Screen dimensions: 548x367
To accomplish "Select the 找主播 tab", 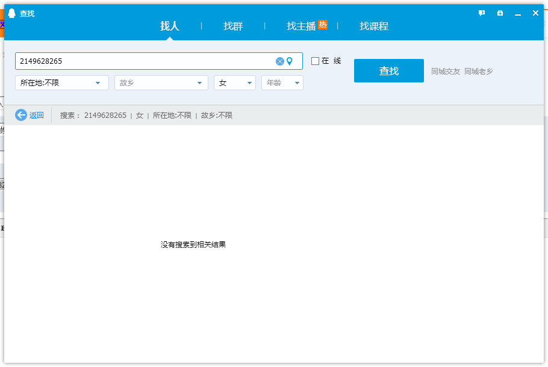I will point(300,26).
